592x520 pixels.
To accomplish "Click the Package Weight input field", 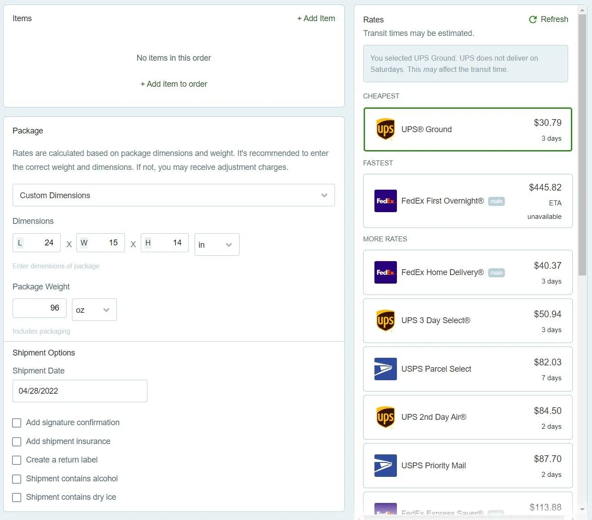I will 40,308.
